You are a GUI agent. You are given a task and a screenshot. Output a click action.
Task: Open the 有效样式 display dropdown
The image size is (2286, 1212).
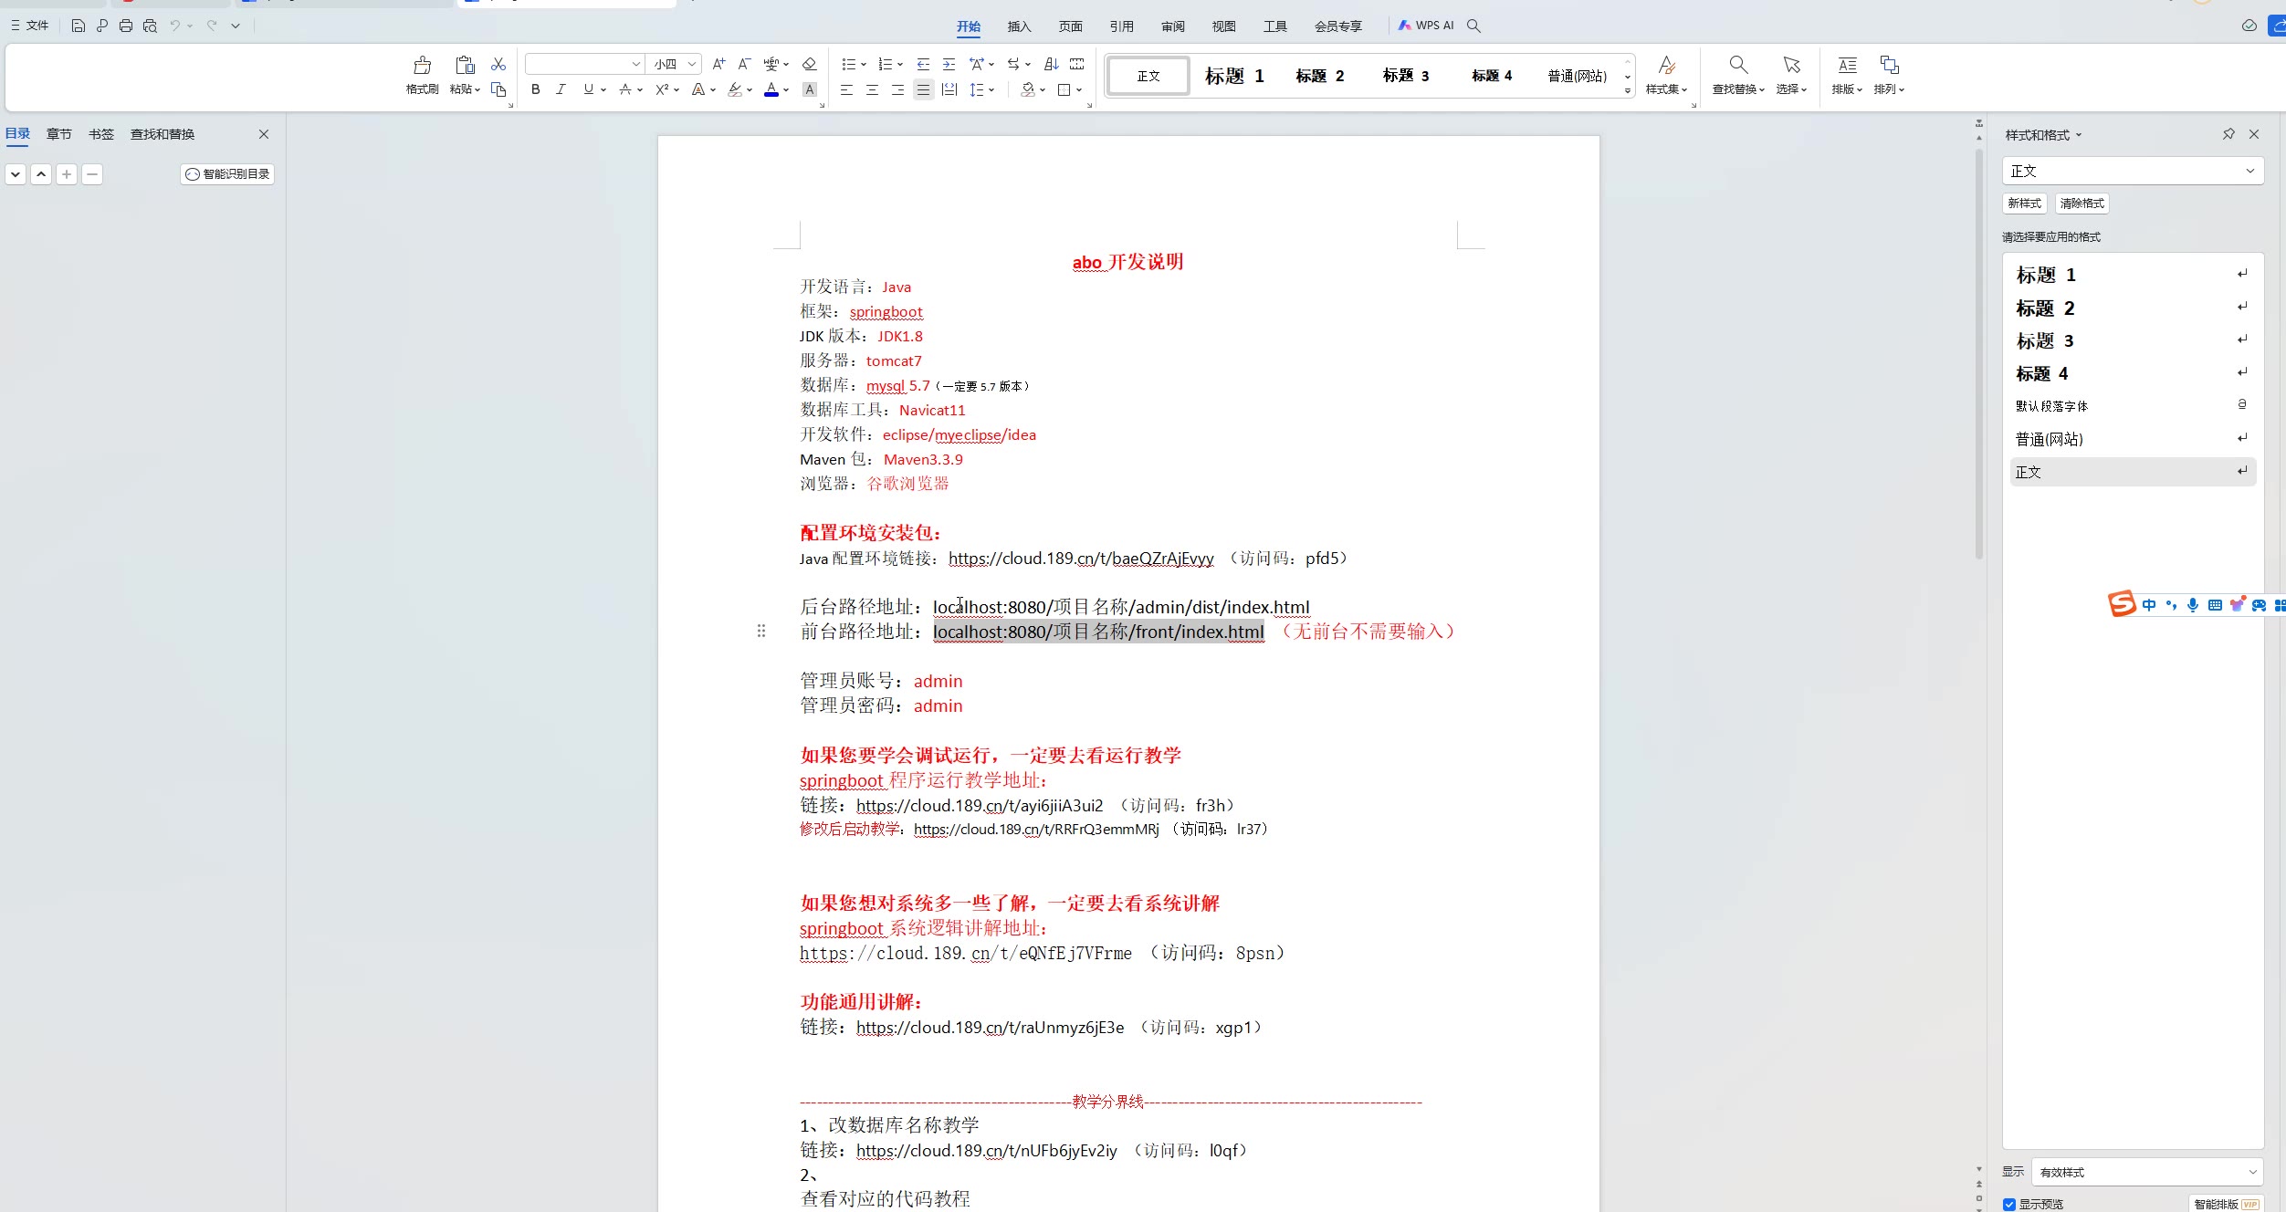pyautogui.click(x=2251, y=1172)
